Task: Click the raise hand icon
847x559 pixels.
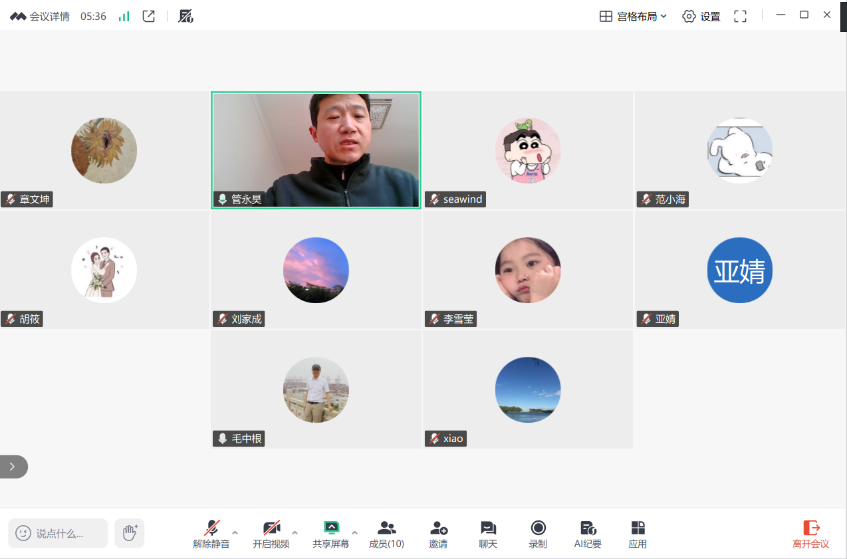Action: [130, 533]
